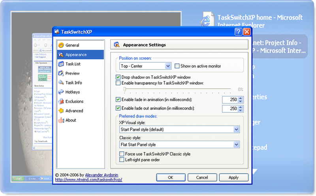Click the transparency slider thumb
The height and width of the screenshot is (196, 316).
point(125,89)
